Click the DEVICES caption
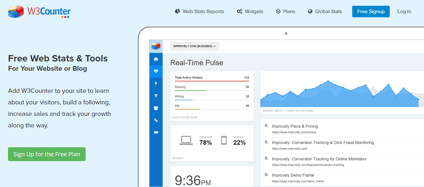This screenshot has width=424, height=187. coord(178,158)
